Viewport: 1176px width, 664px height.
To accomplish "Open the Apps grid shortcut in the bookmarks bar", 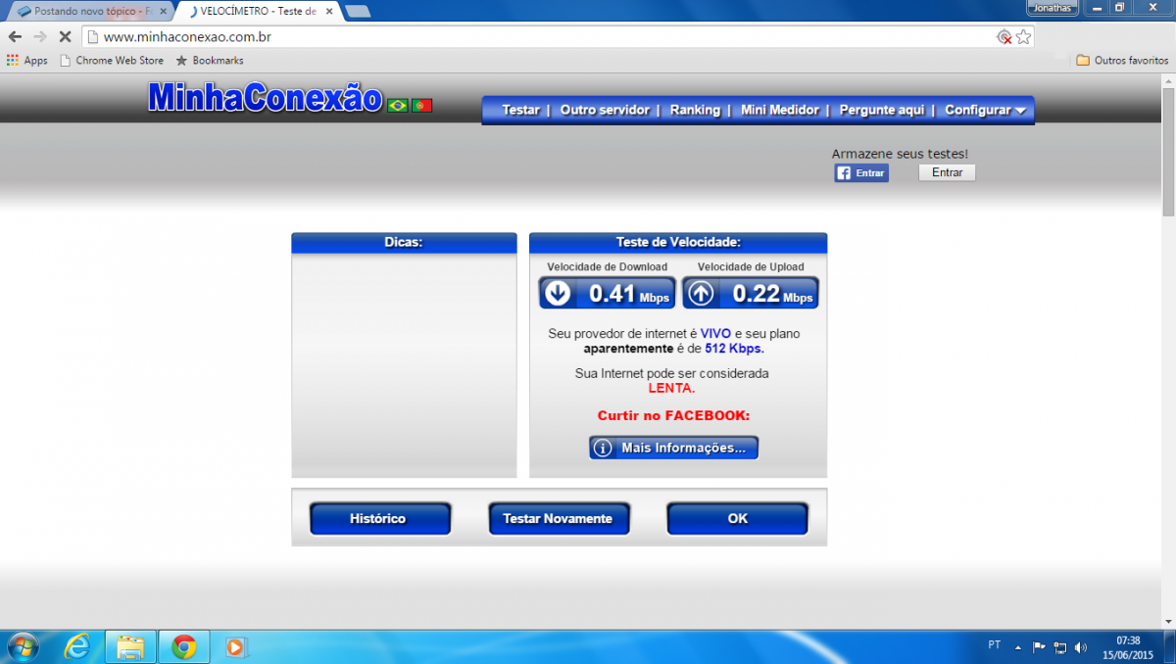I will [x=26, y=61].
